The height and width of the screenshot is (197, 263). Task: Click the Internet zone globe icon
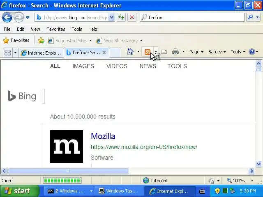[146, 181]
